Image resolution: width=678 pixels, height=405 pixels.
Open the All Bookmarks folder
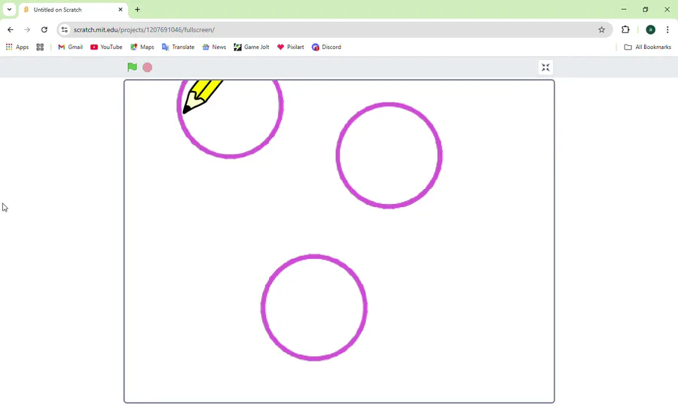(x=648, y=47)
